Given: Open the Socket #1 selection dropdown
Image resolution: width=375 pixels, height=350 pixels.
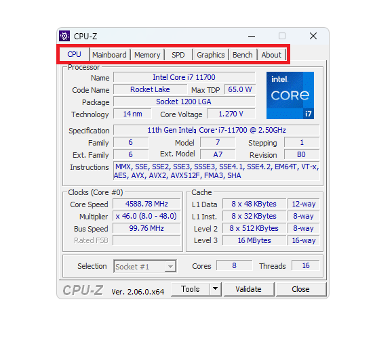Looking at the screenshot, I should [x=145, y=266].
